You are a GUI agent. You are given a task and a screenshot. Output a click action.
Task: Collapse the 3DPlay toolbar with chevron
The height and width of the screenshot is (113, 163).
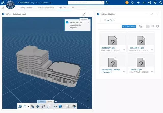56,102
